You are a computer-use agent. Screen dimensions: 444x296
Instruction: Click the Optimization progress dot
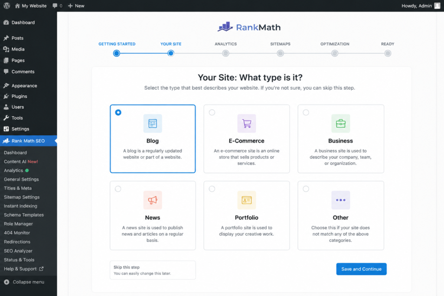tap(335, 53)
